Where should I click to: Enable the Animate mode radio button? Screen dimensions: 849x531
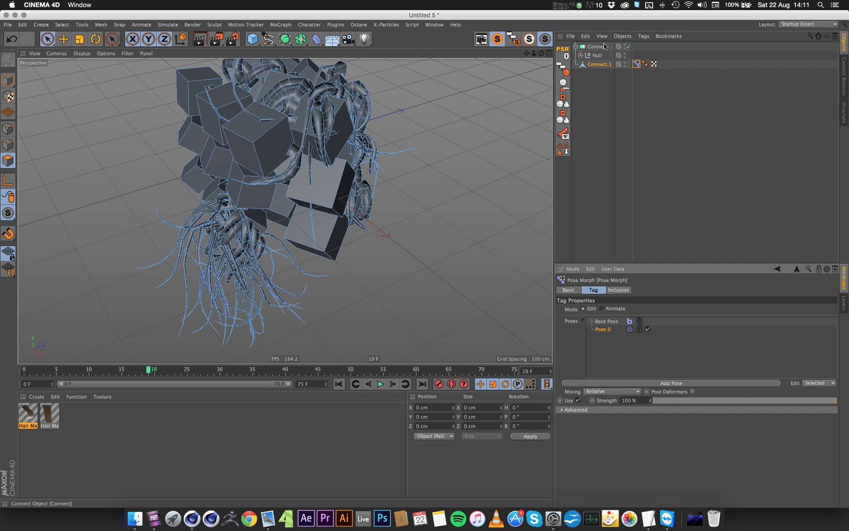tap(601, 308)
